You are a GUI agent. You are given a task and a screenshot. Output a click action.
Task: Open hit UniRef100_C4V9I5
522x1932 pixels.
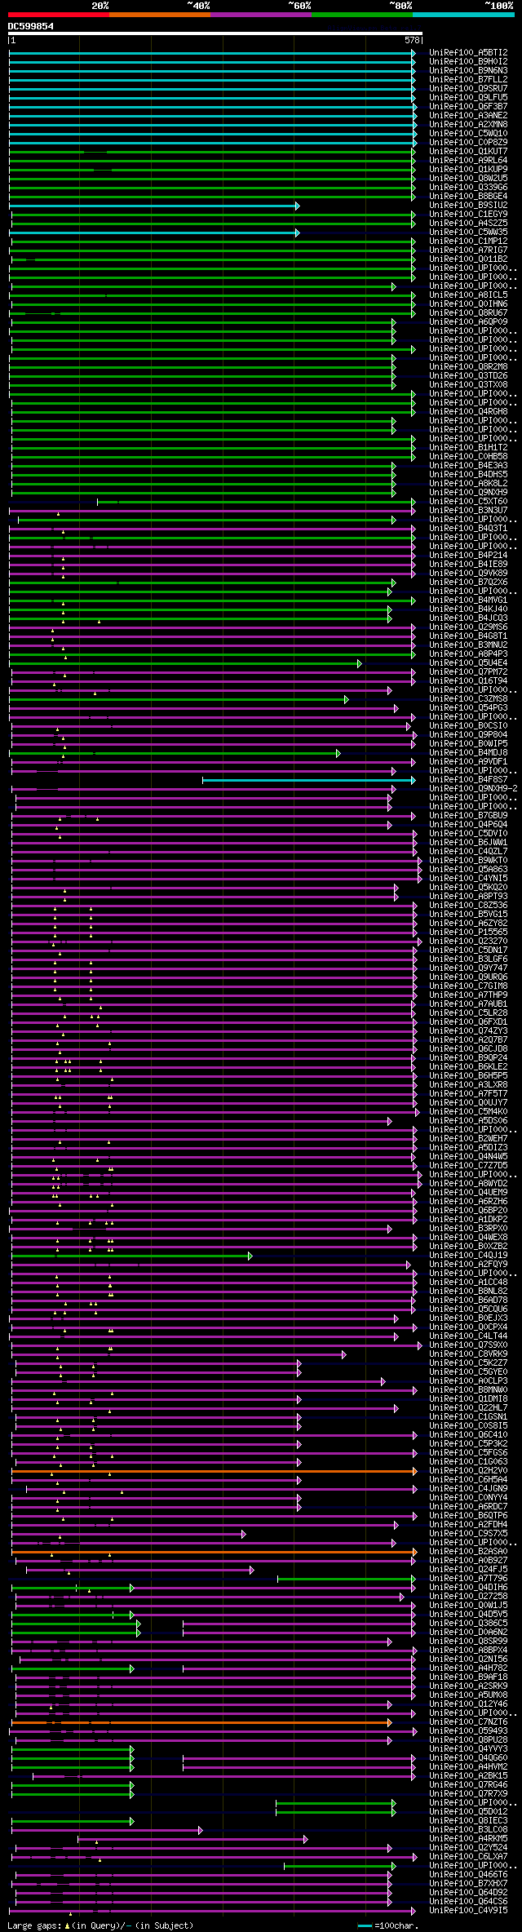pyautogui.click(x=468, y=1910)
